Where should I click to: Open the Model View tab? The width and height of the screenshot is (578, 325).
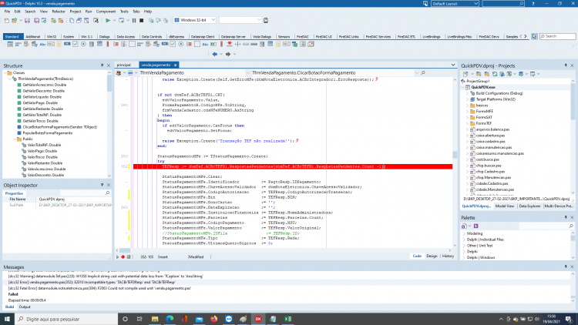click(504, 206)
